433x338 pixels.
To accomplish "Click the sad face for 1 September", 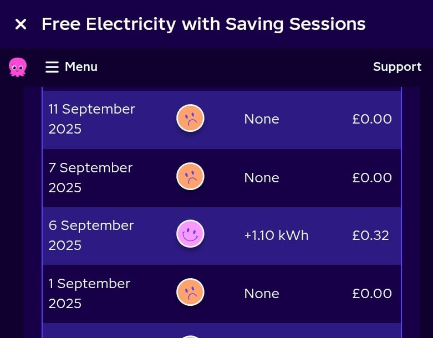I will click(x=190, y=293).
